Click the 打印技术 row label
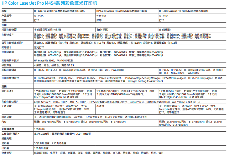This screenshot has height=155, width=229. click(7, 47)
